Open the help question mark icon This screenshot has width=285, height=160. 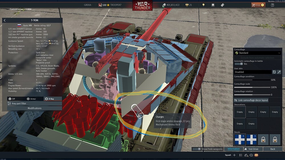click(x=272, y=5)
